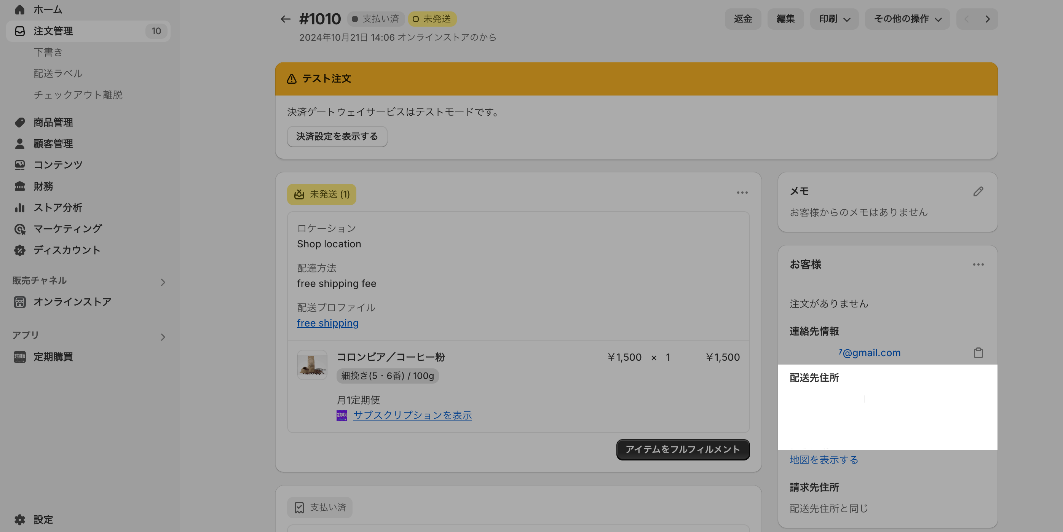The width and height of the screenshot is (1063, 532).
Task: Open the その他の操作 dropdown
Action: (907, 19)
